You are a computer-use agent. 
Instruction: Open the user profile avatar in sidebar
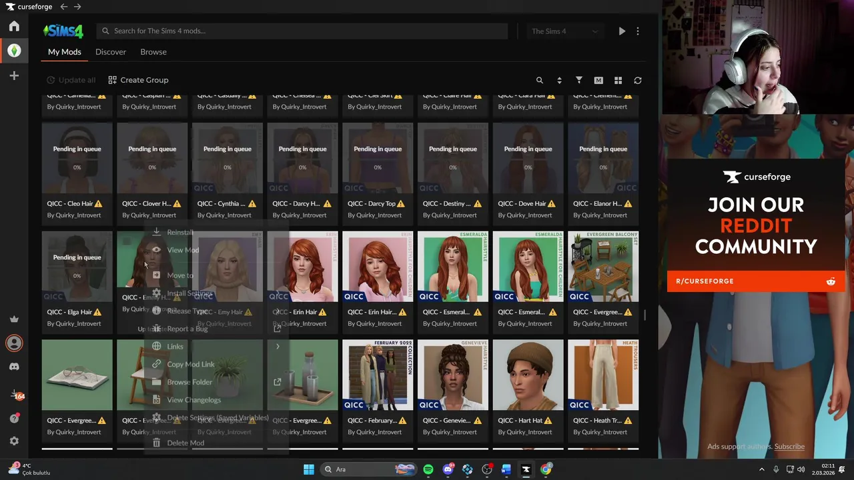point(14,343)
